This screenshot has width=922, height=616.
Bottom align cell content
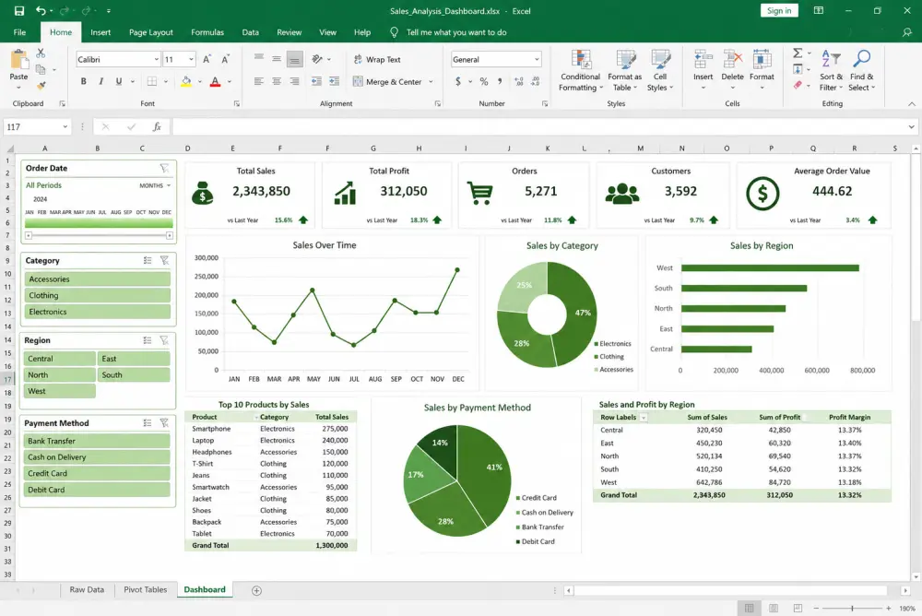(295, 59)
